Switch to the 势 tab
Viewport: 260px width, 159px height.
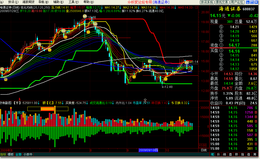[236, 154]
